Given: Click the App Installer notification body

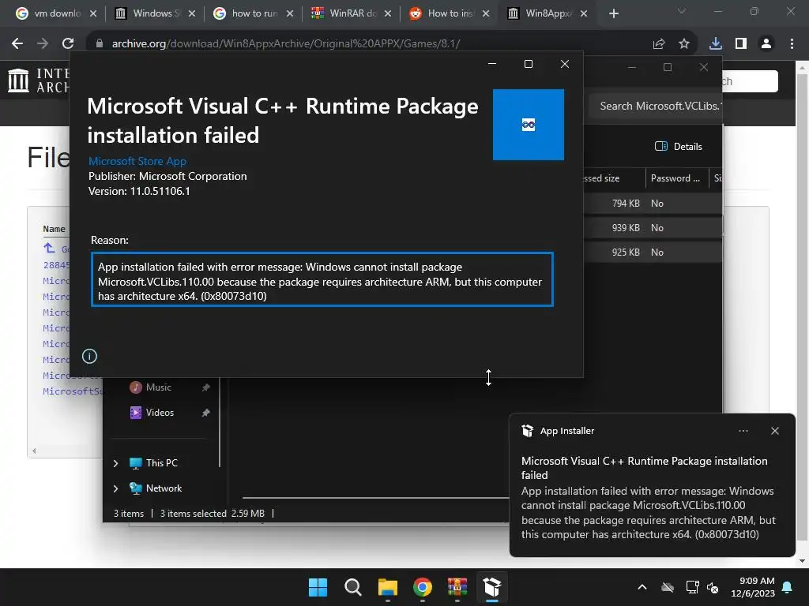Looking at the screenshot, I should [647, 497].
